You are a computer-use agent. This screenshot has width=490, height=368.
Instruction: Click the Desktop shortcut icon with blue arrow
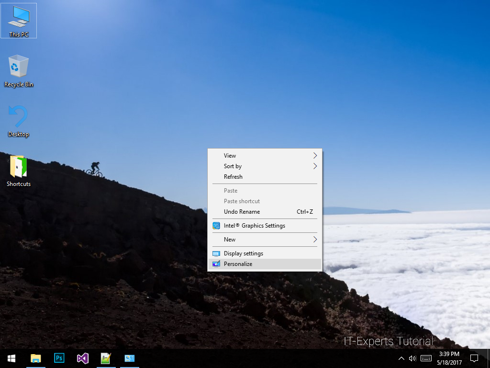18,121
